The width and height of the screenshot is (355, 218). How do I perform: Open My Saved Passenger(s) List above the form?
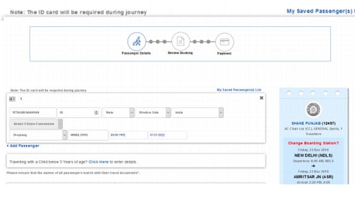(x=239, y=90)
